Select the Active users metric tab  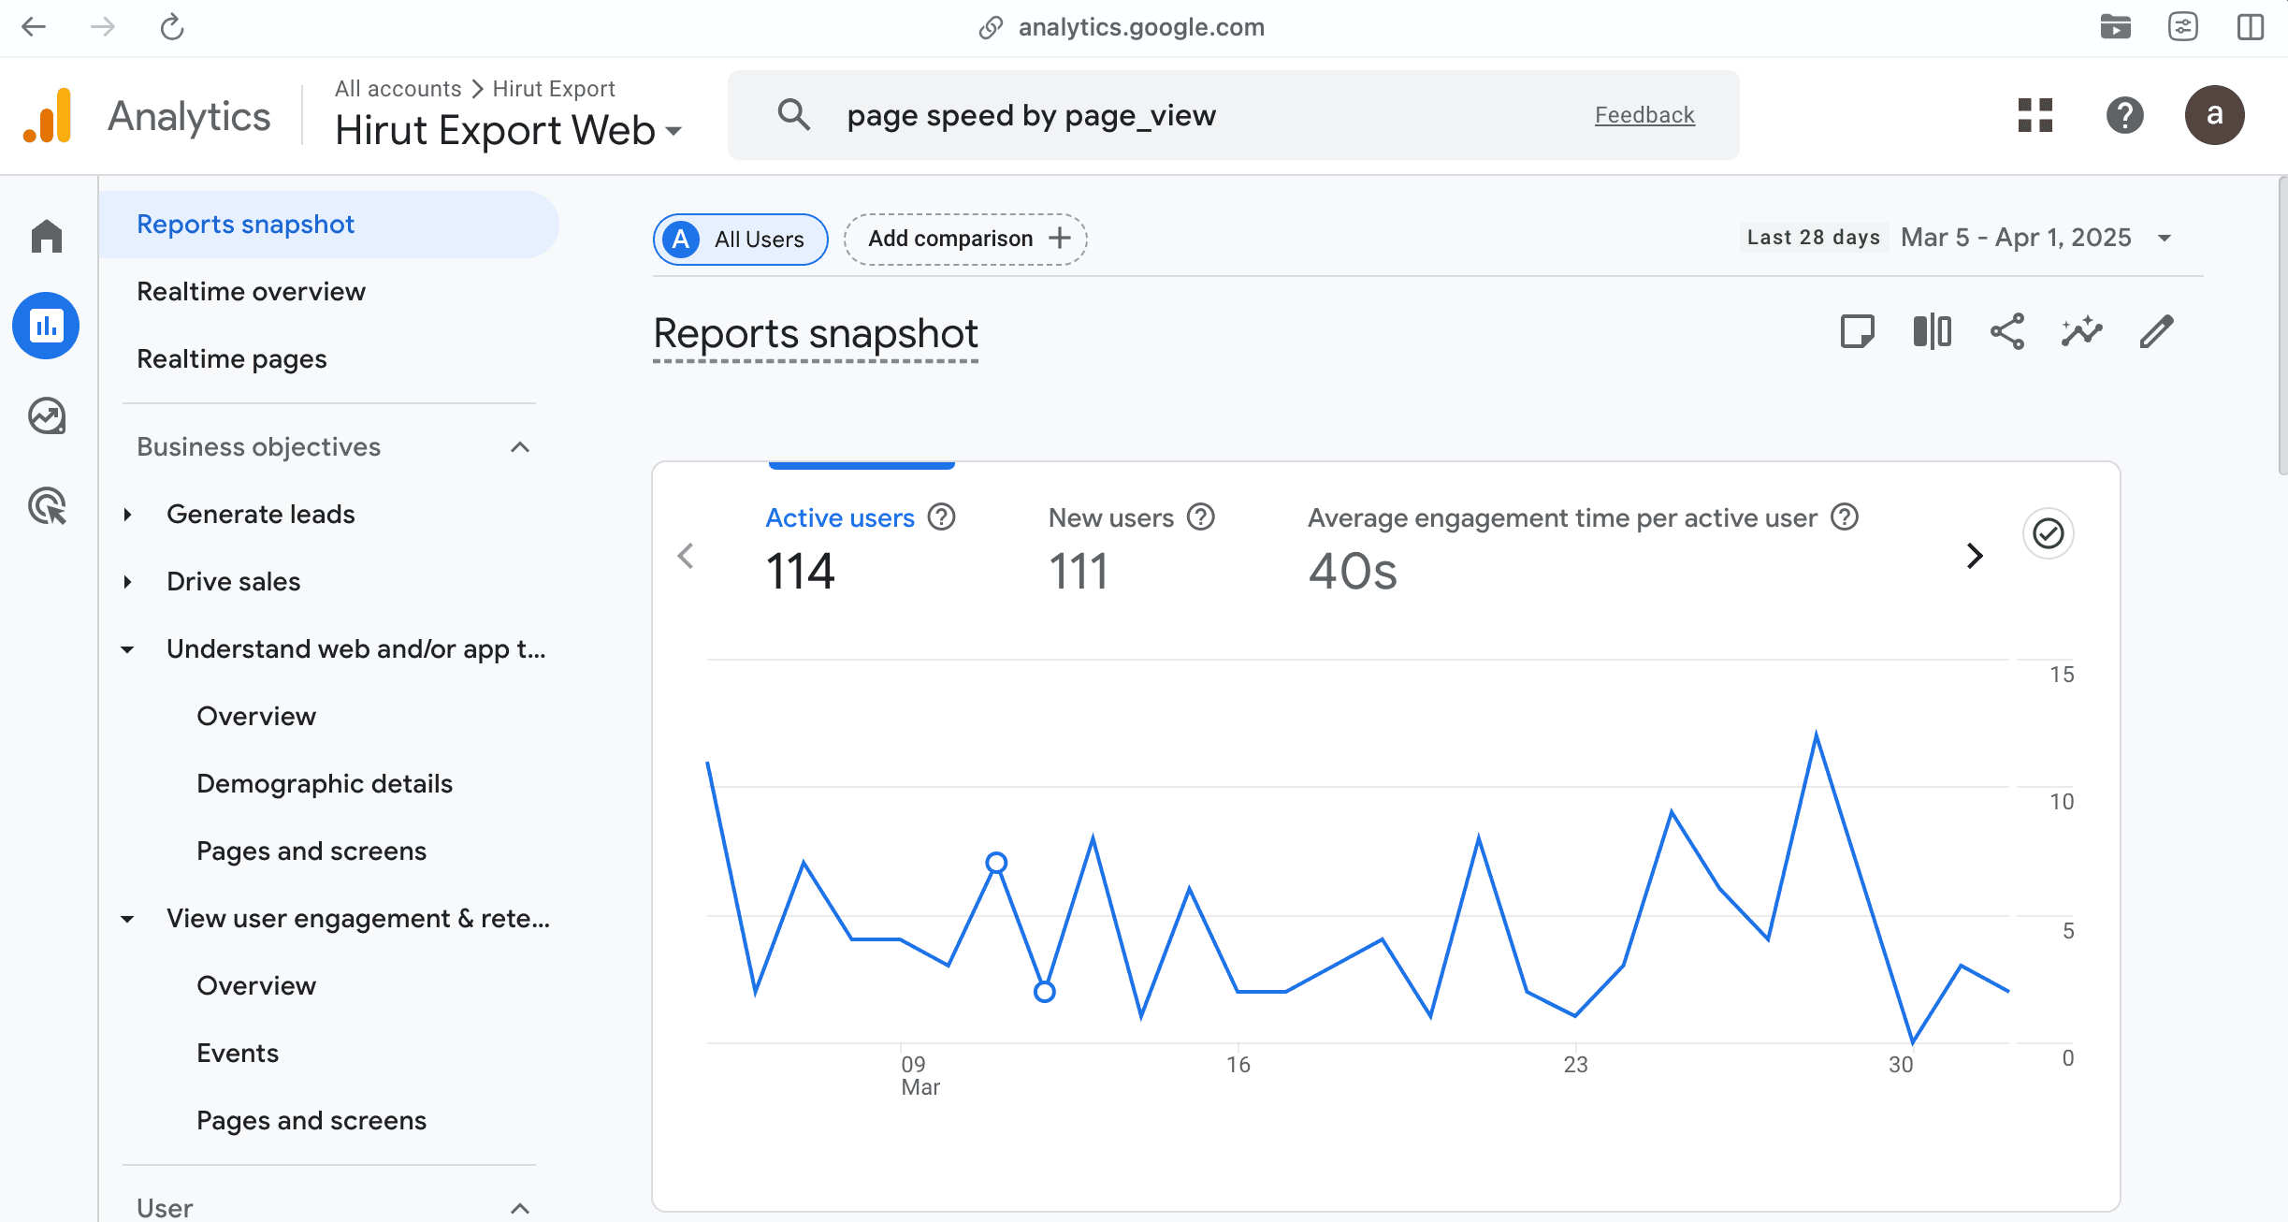[861, 546]
